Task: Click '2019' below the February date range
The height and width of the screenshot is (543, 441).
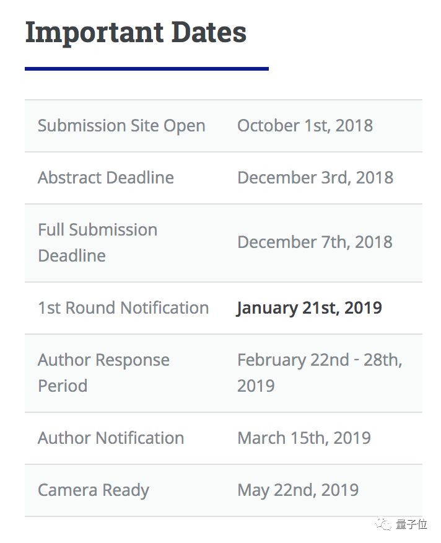Action: [x=256, y=386]
